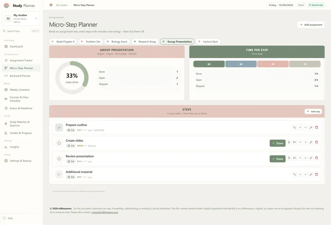Focus the Search help field

tap(22, 31)
